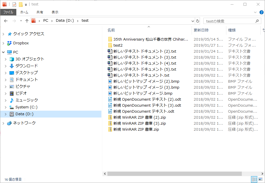
Task: Open the ファイル menu tab
Action: coord(8,12)
